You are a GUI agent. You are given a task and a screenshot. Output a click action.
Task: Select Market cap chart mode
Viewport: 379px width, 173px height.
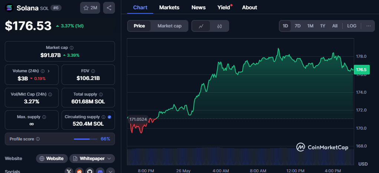pos(169,26)
